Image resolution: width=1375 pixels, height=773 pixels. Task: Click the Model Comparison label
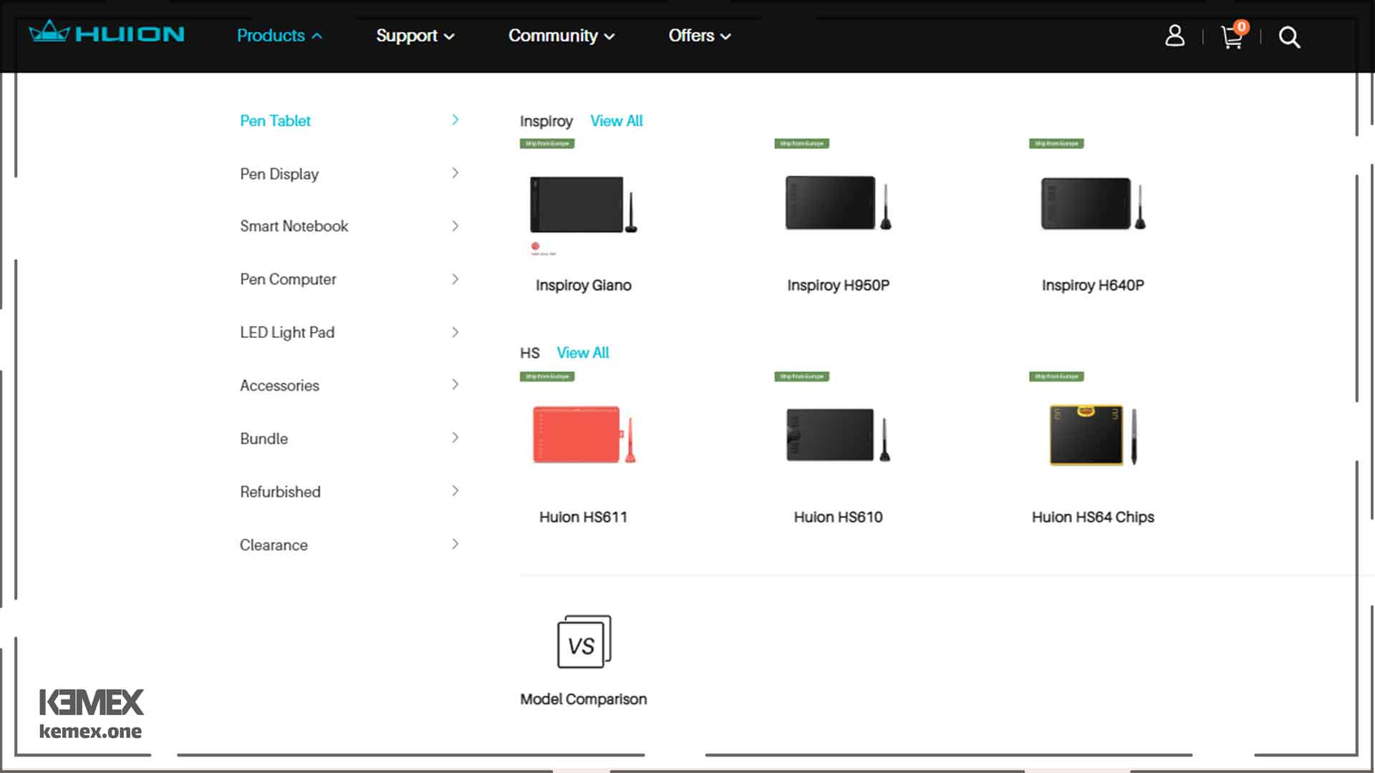click(x=584, y=699)
